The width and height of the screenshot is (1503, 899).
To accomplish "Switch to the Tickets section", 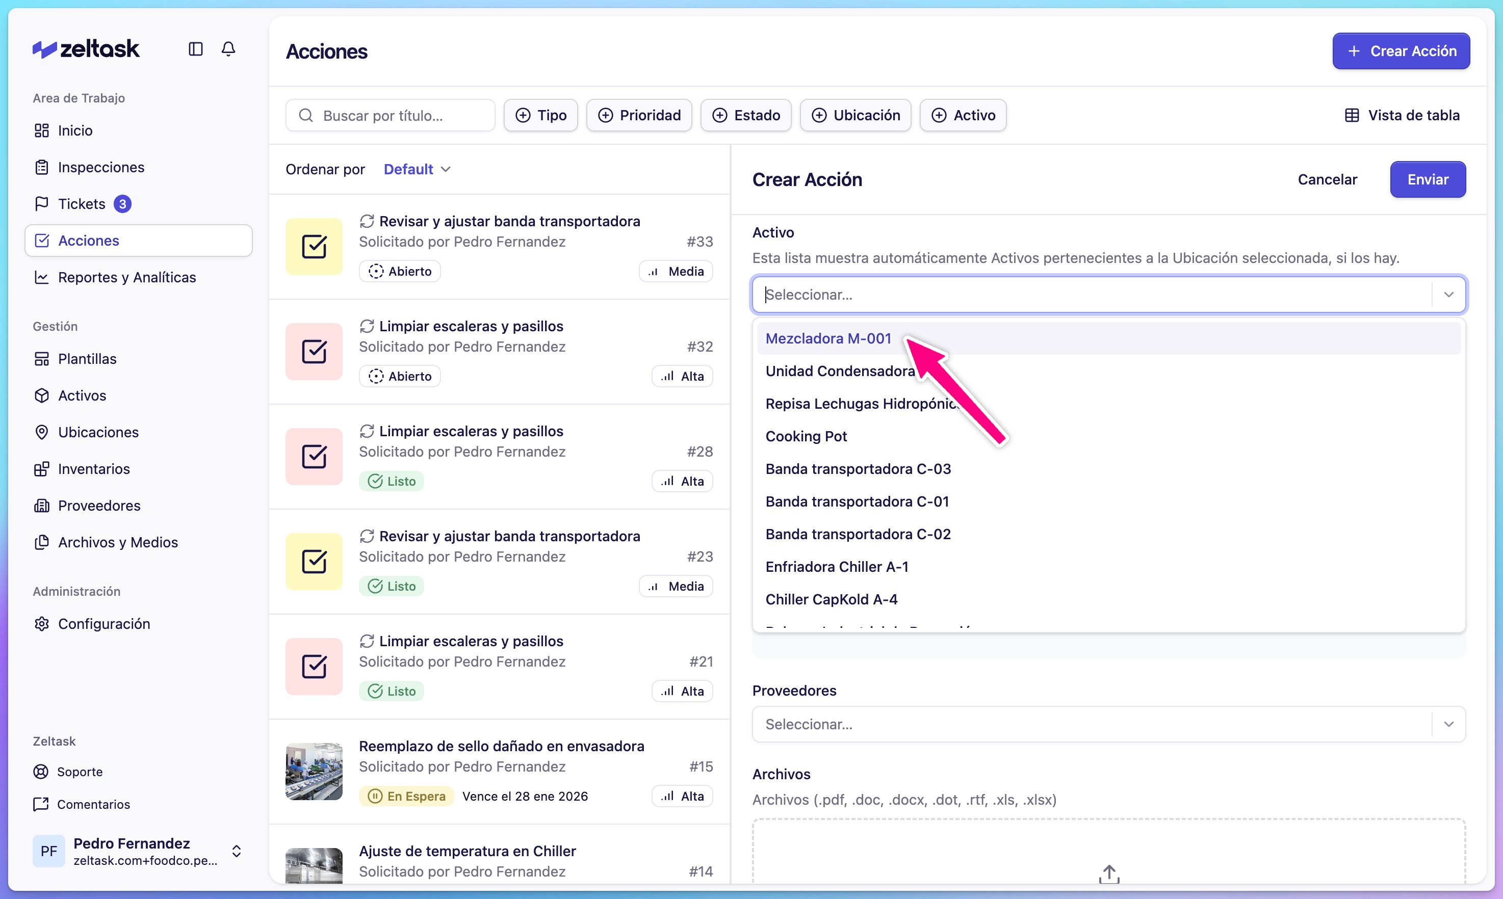I will pos(81,203).
